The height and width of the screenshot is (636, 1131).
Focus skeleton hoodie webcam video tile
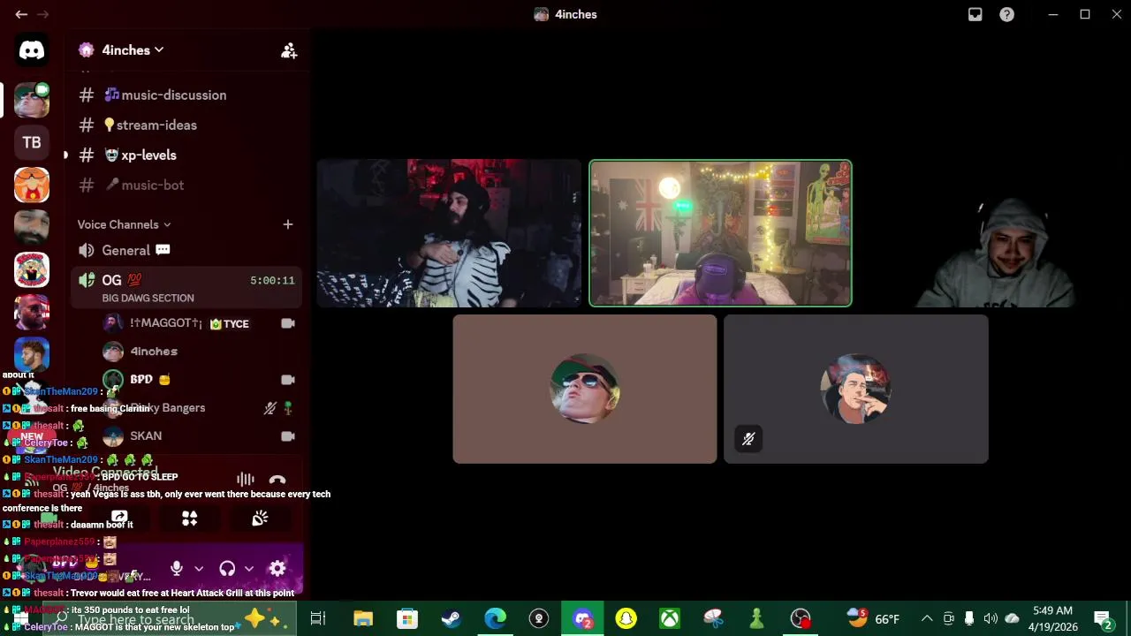[450, 233]
